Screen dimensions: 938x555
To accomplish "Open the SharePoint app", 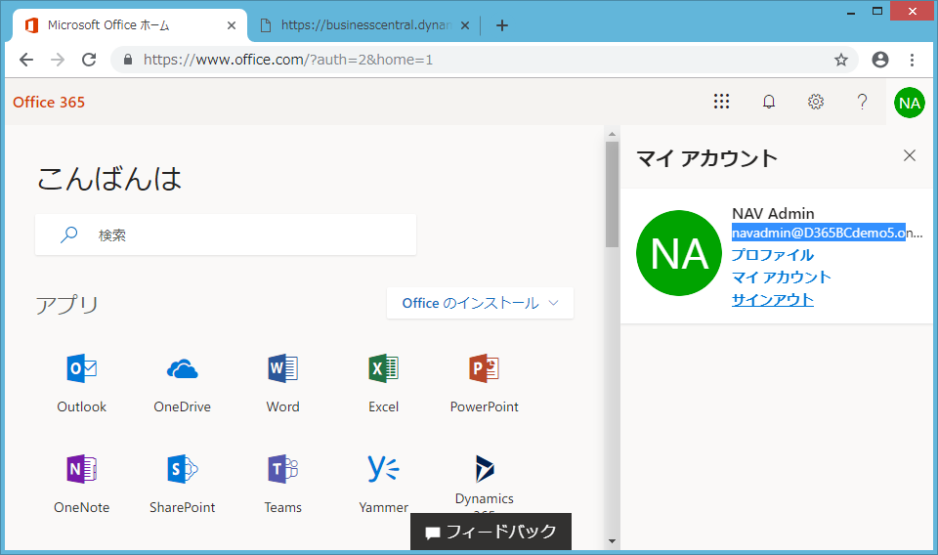I will point(182,484).
